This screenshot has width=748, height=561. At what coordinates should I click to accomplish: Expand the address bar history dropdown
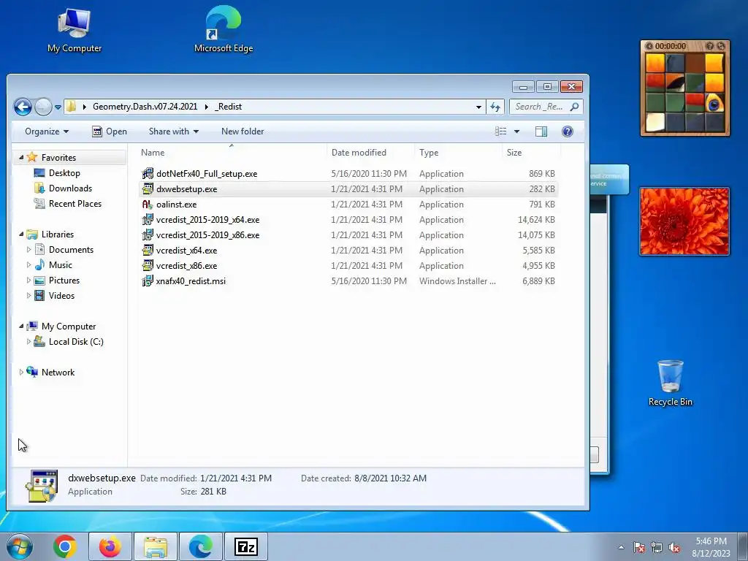click(478, 107)
